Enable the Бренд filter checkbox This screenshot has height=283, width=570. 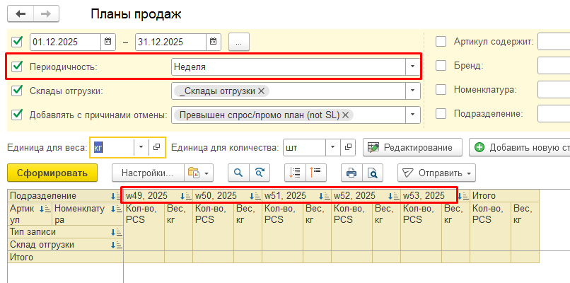click(441, 66)
